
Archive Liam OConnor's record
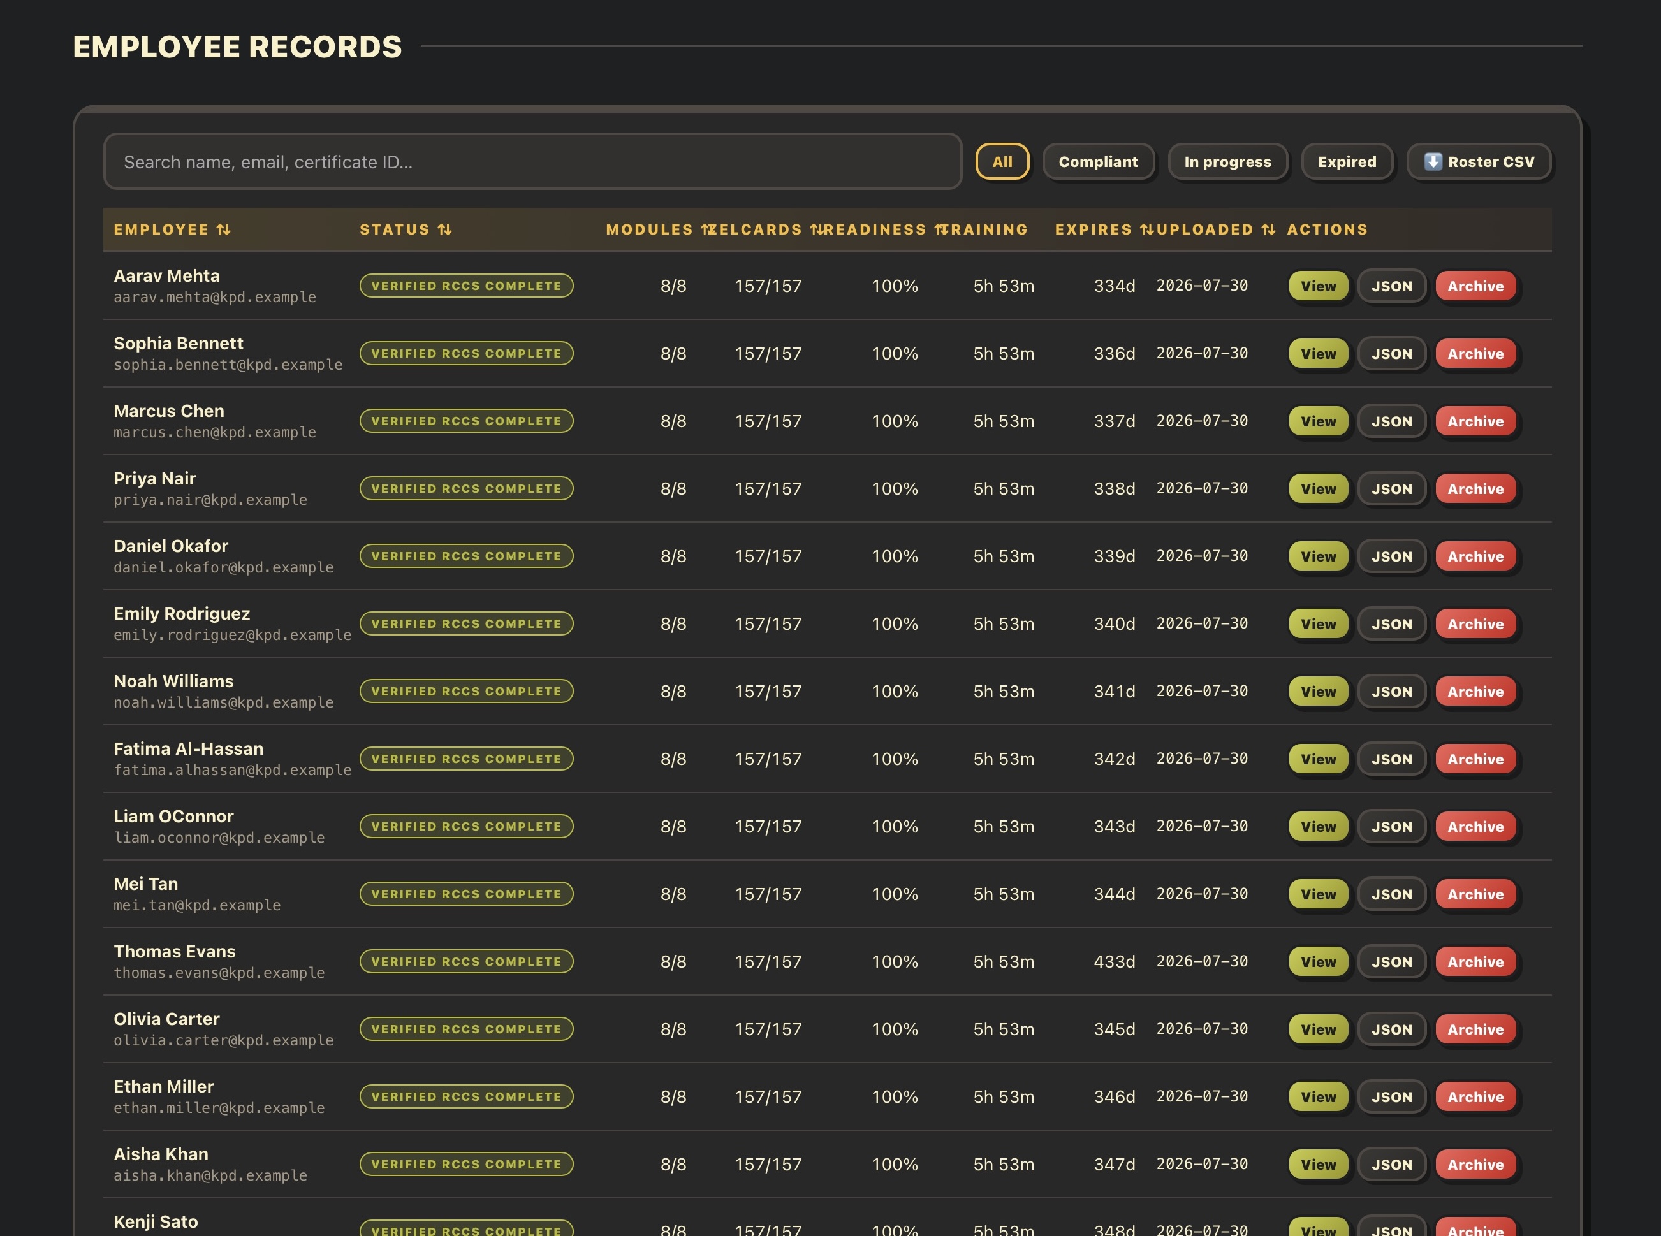click(x=1475, y=827)
